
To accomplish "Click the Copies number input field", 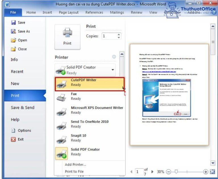I will 110,36.
